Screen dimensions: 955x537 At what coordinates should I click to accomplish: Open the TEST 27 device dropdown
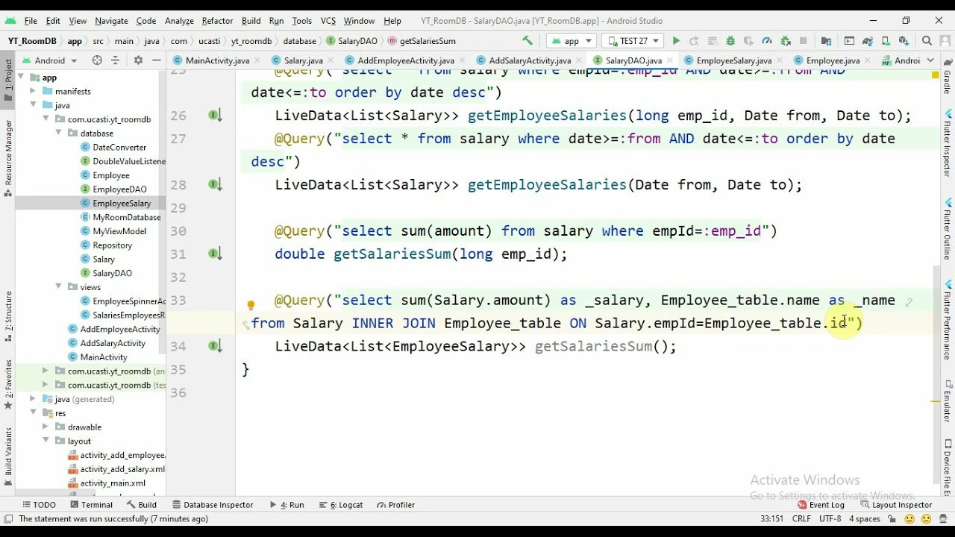633,41
